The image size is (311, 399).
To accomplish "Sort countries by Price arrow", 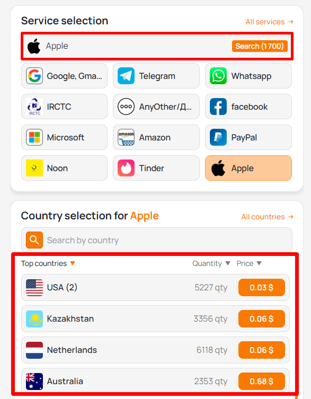I will tap(259, 263).
